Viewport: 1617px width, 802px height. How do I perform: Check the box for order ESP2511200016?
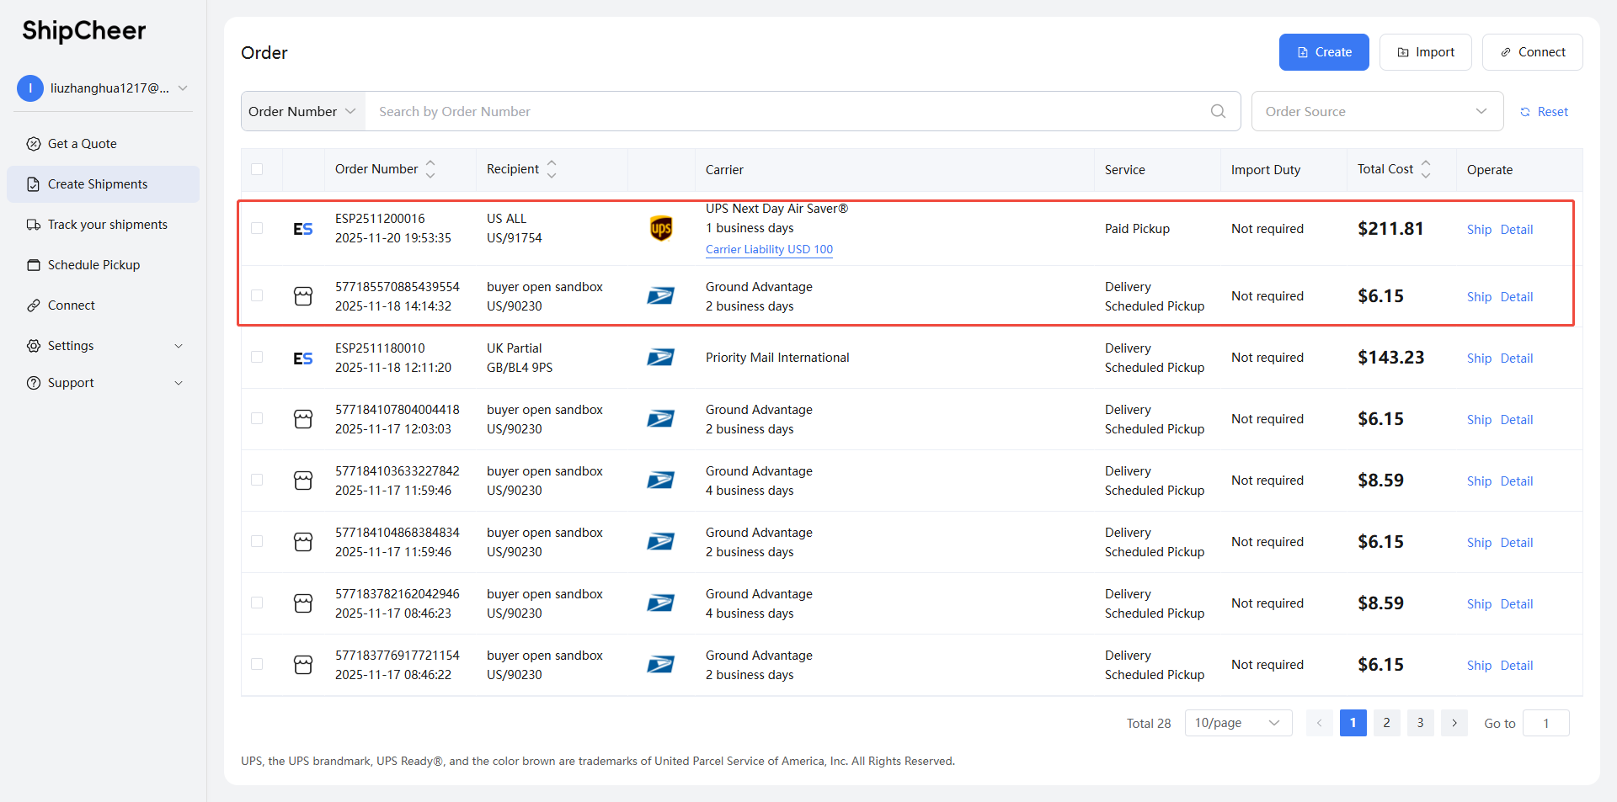pyautogui.click(x=257, y=228)
